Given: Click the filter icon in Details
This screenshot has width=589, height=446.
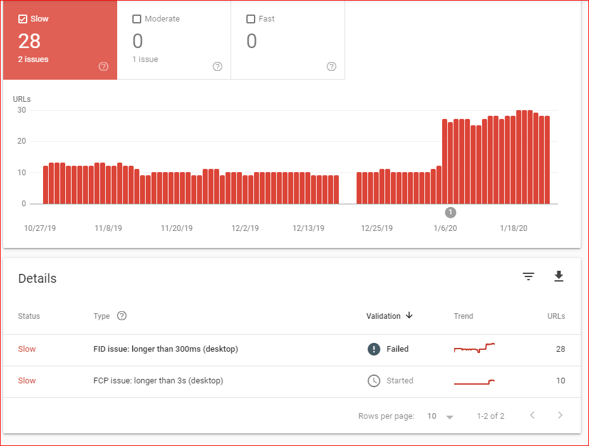Looking at the screenshot, I should tap(528, 276).
